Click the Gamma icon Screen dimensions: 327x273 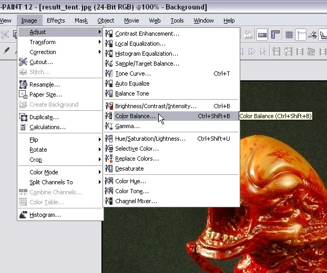(109, 126)
